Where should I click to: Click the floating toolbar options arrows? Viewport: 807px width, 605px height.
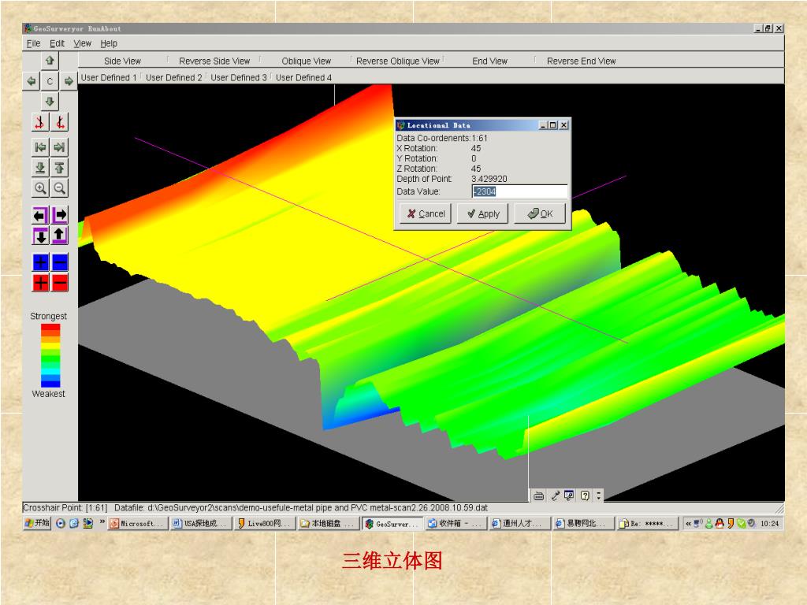(599, 496)
